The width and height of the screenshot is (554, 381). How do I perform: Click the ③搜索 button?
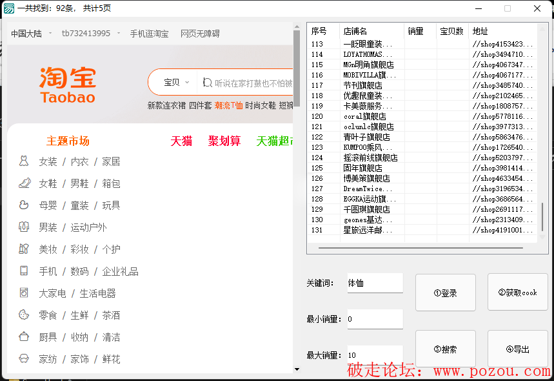pyautogui.click(x=446, y=349)
